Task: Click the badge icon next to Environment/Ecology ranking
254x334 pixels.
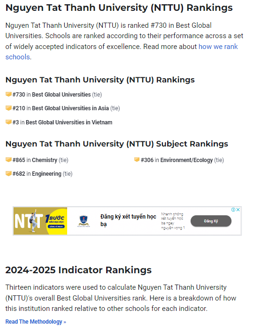Action: point(137,160)
